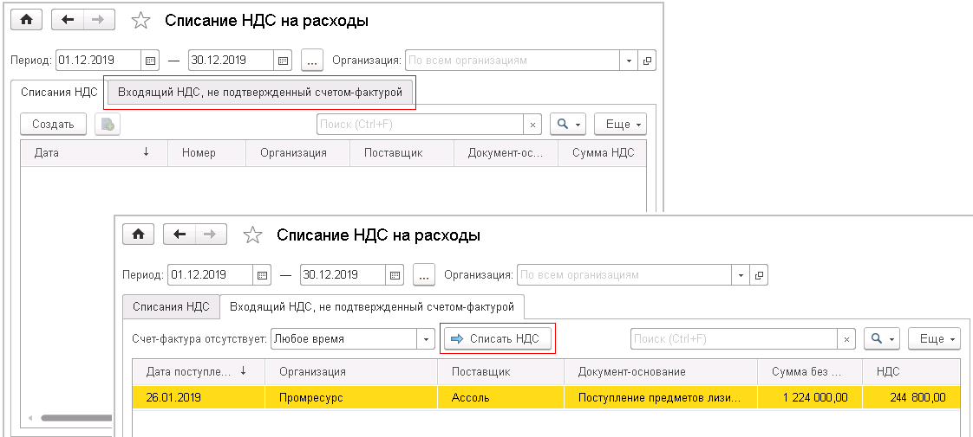Click Сумма без ... column header
Screen dimensions: 973x437
click(810, 371)
